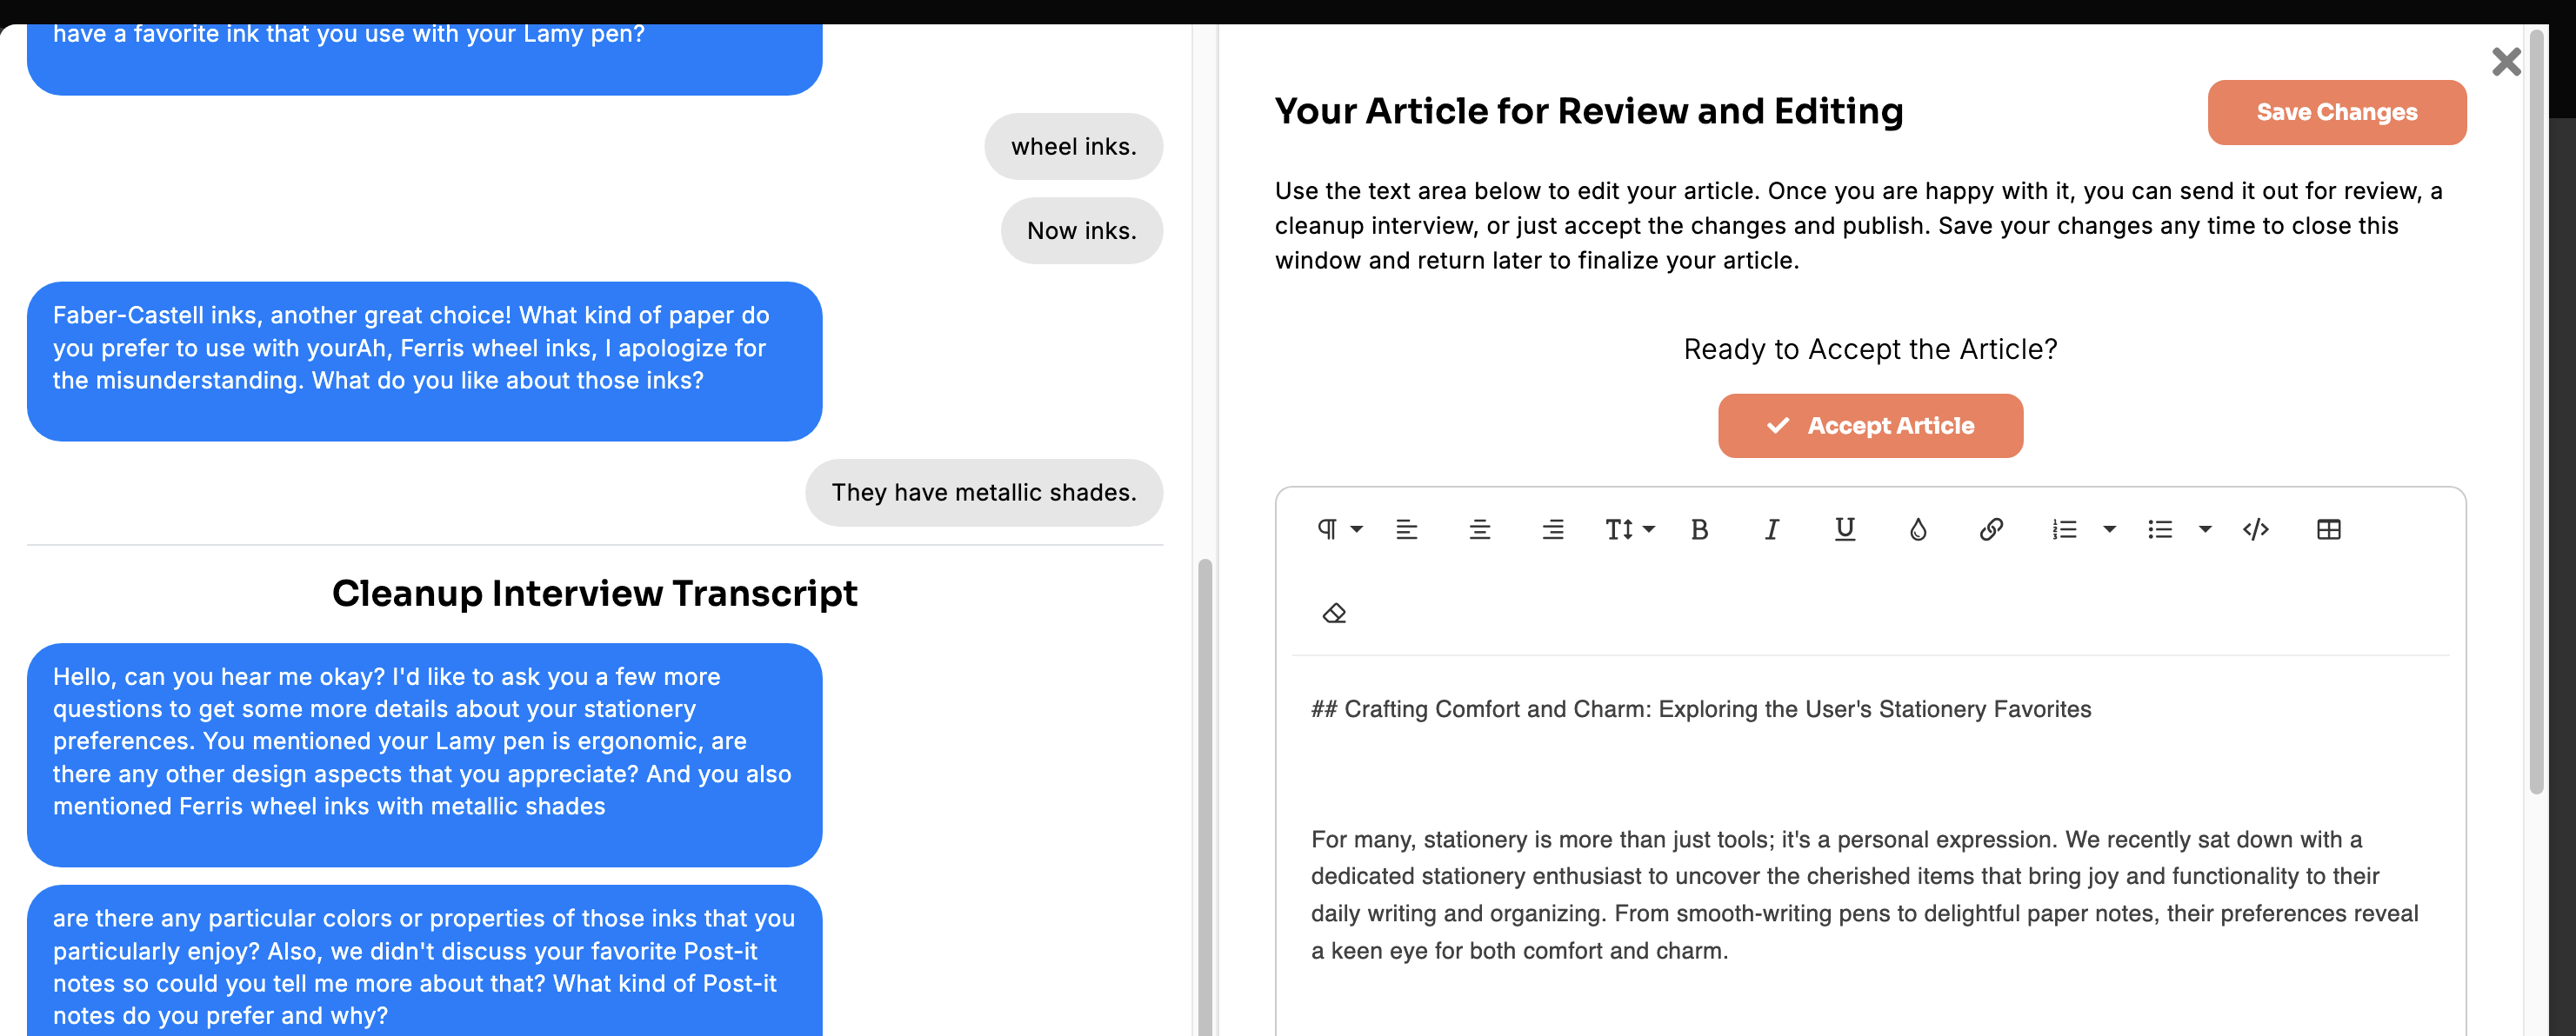Image resolution: width=2576 pixels, height=1036 pixels.
Task: Click the "Hello, can you hear me okay?" message
Action: click(x=424, y=754)
